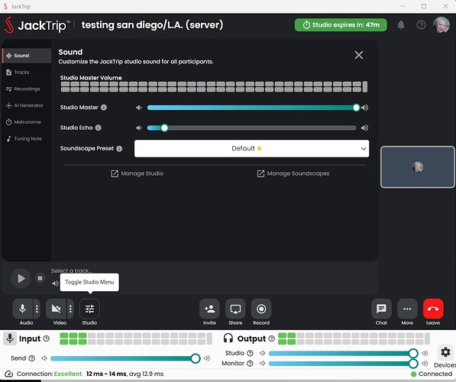
Task: Show Studio Echo info tooltip
Action: point(99,128)
